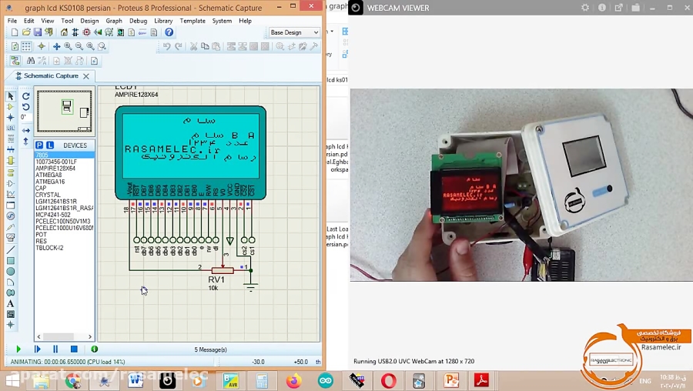Click the Webcam Viewer settings gear icon
Image resolution: width=693 pixels, height=391 pixels.
pos(585,8)
